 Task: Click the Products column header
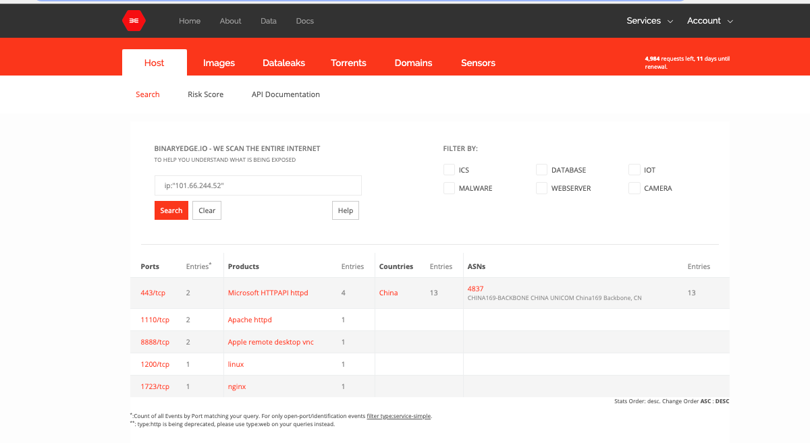244,266
